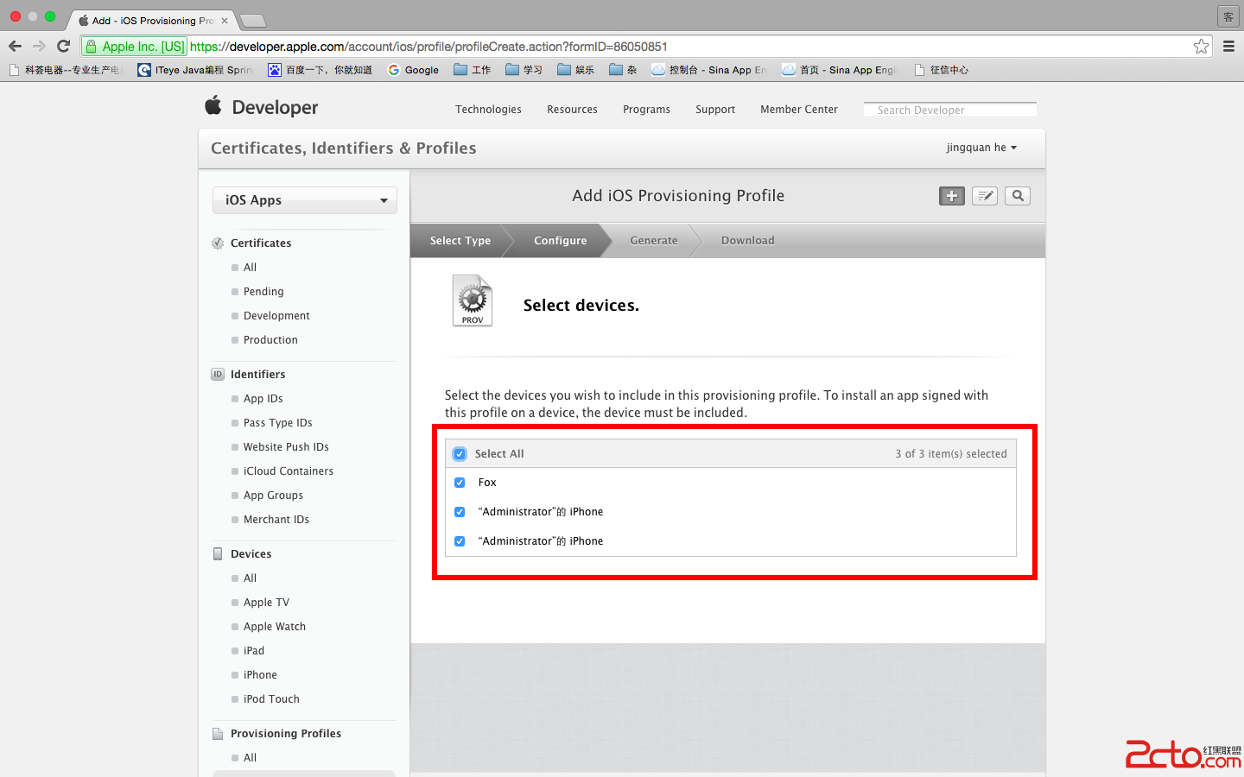The width and height of the screenshot is (1244, 777).
Task: Click the add (+) profile icon
Action: [x=951, y=196]
